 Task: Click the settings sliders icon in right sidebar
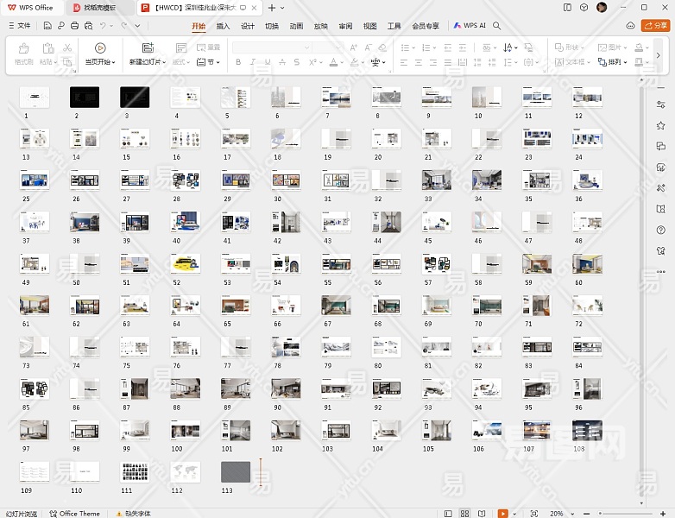tap(660, 105)
